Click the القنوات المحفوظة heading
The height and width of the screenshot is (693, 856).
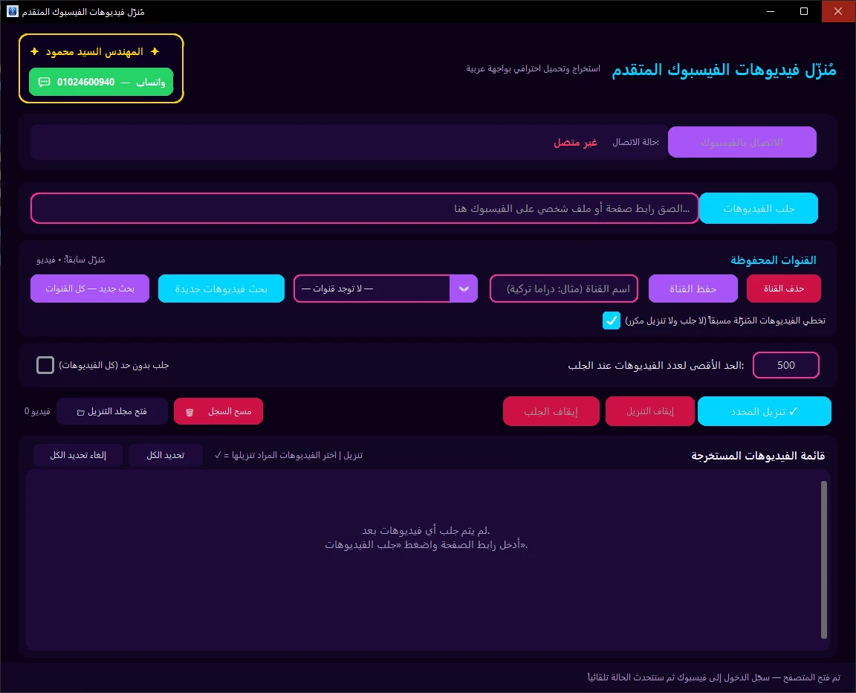pyautogui.click(x=773, y=260)
